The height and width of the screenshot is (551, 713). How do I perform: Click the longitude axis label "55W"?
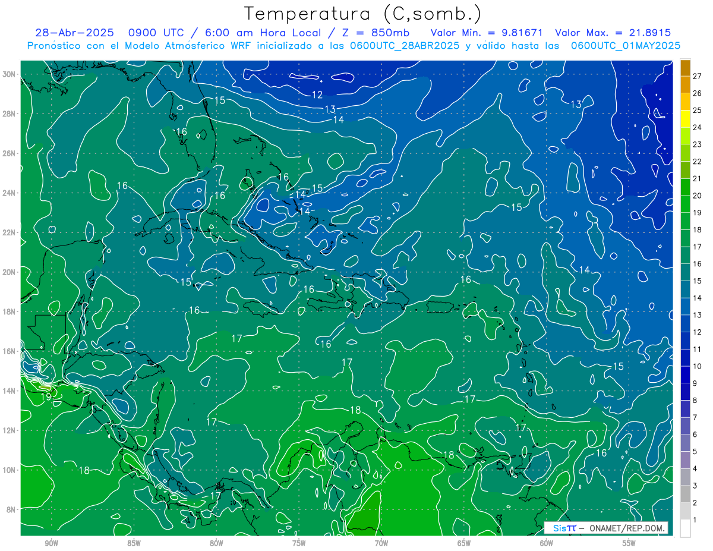point(629,543)
